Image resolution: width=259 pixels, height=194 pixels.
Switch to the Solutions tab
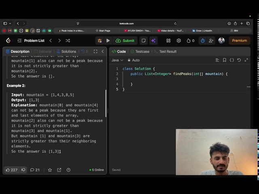click(66, 51)
